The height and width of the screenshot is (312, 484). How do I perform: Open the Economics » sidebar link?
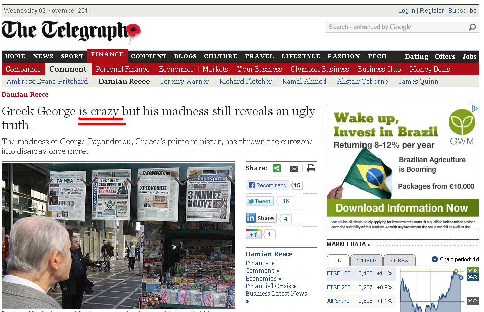pos(263,278)
